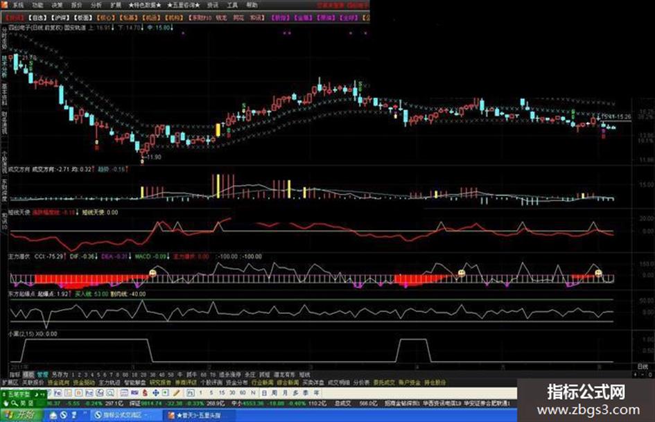The width and height of the screenshot is (655, 422).
Task: Open the 账户资金 tab
Action: (x=410, y=383)
